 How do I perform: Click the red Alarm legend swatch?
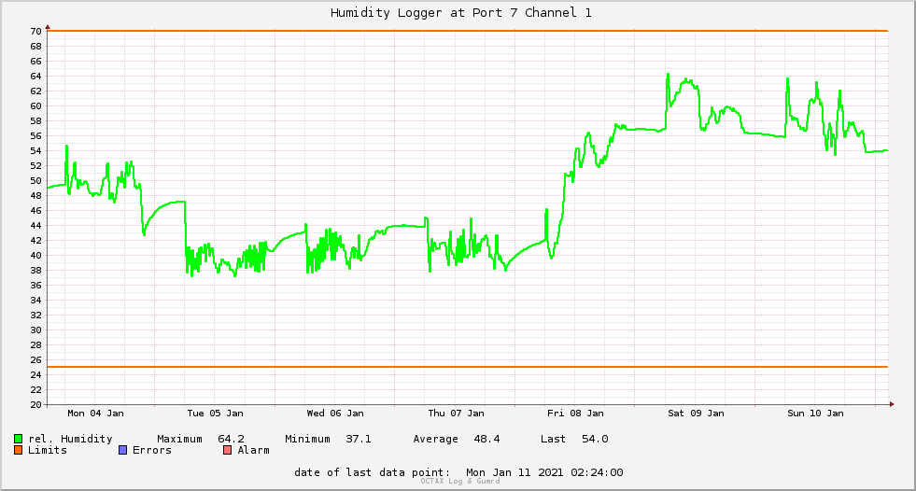click(x=228, y=450)
